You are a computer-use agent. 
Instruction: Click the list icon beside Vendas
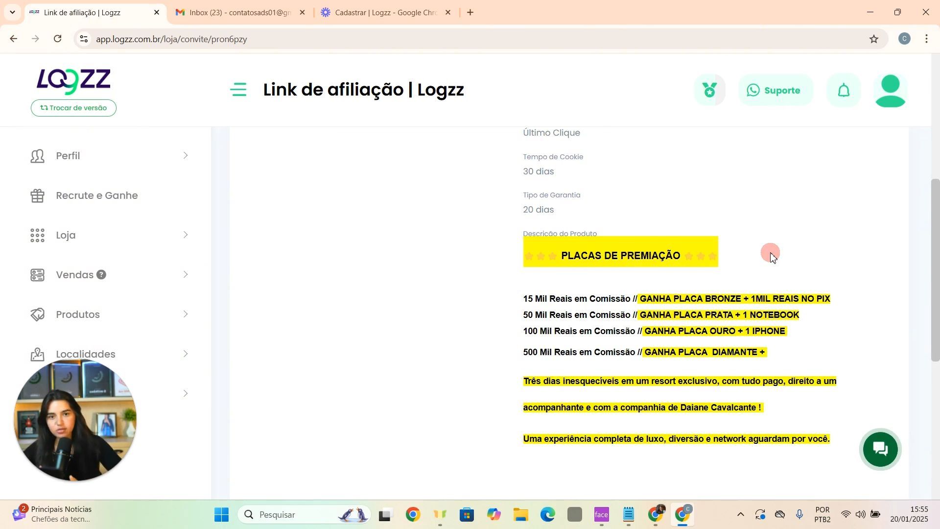click(38, 275)
